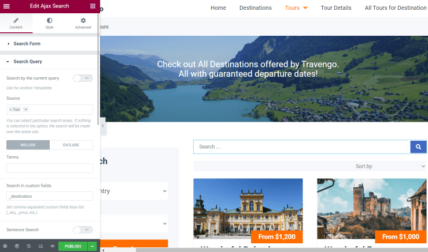Open the widgets grid panel
Image resolution: width=428 pixels, height=252 pixels.
[93, 6]
